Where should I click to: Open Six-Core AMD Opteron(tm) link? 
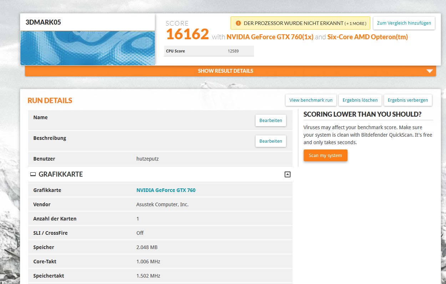click(x=368, y=37)
